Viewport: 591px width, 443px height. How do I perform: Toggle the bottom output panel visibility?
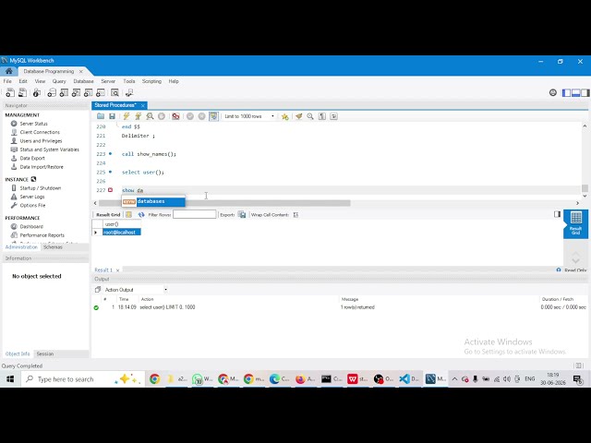[575, 92]
